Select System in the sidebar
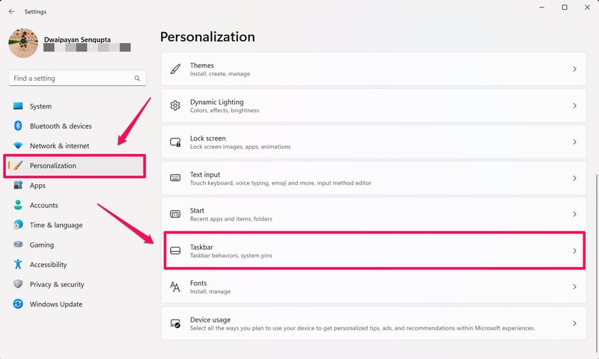Viewport: 599px width, 359px height. tap(40, 106)
